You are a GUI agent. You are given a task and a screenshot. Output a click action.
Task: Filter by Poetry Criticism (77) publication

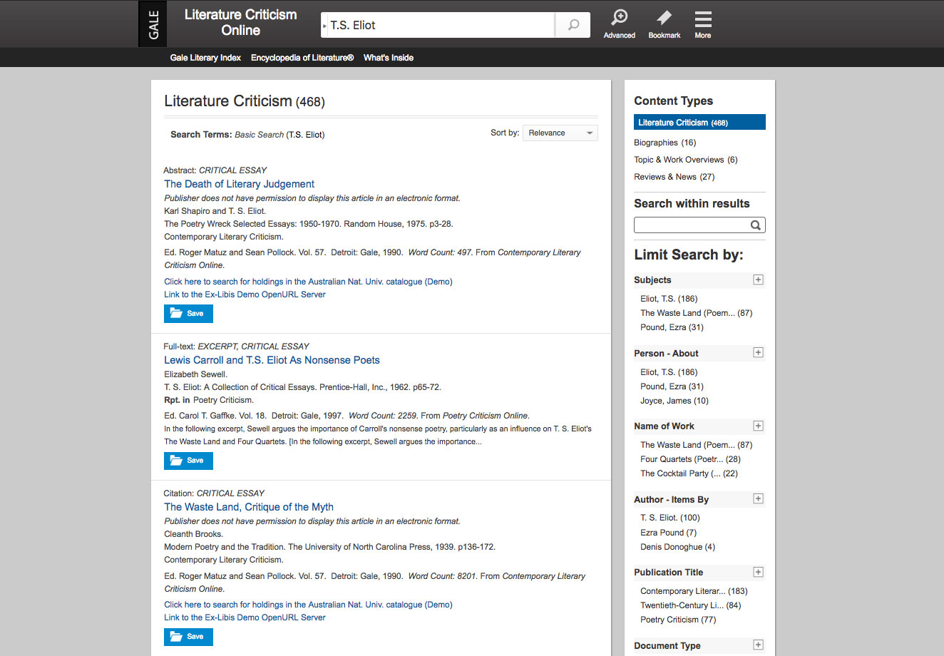(x=678, y=620)
